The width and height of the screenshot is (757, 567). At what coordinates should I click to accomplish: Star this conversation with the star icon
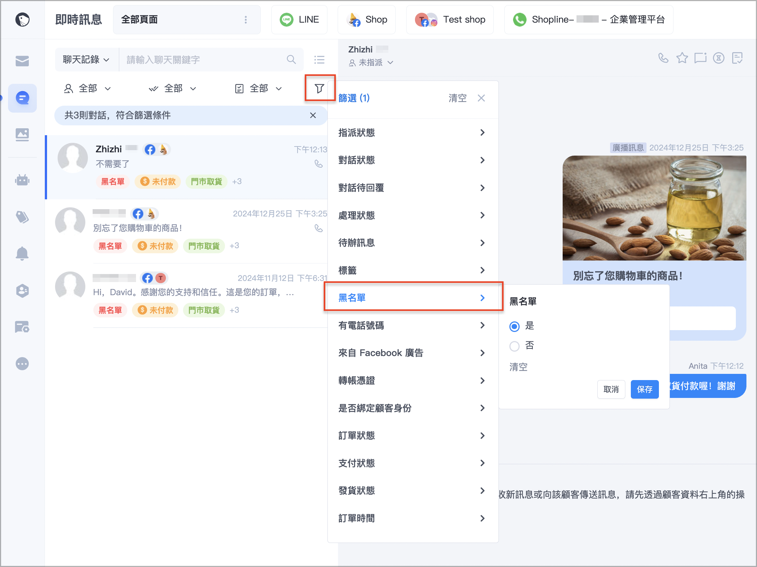click(682, 58)
